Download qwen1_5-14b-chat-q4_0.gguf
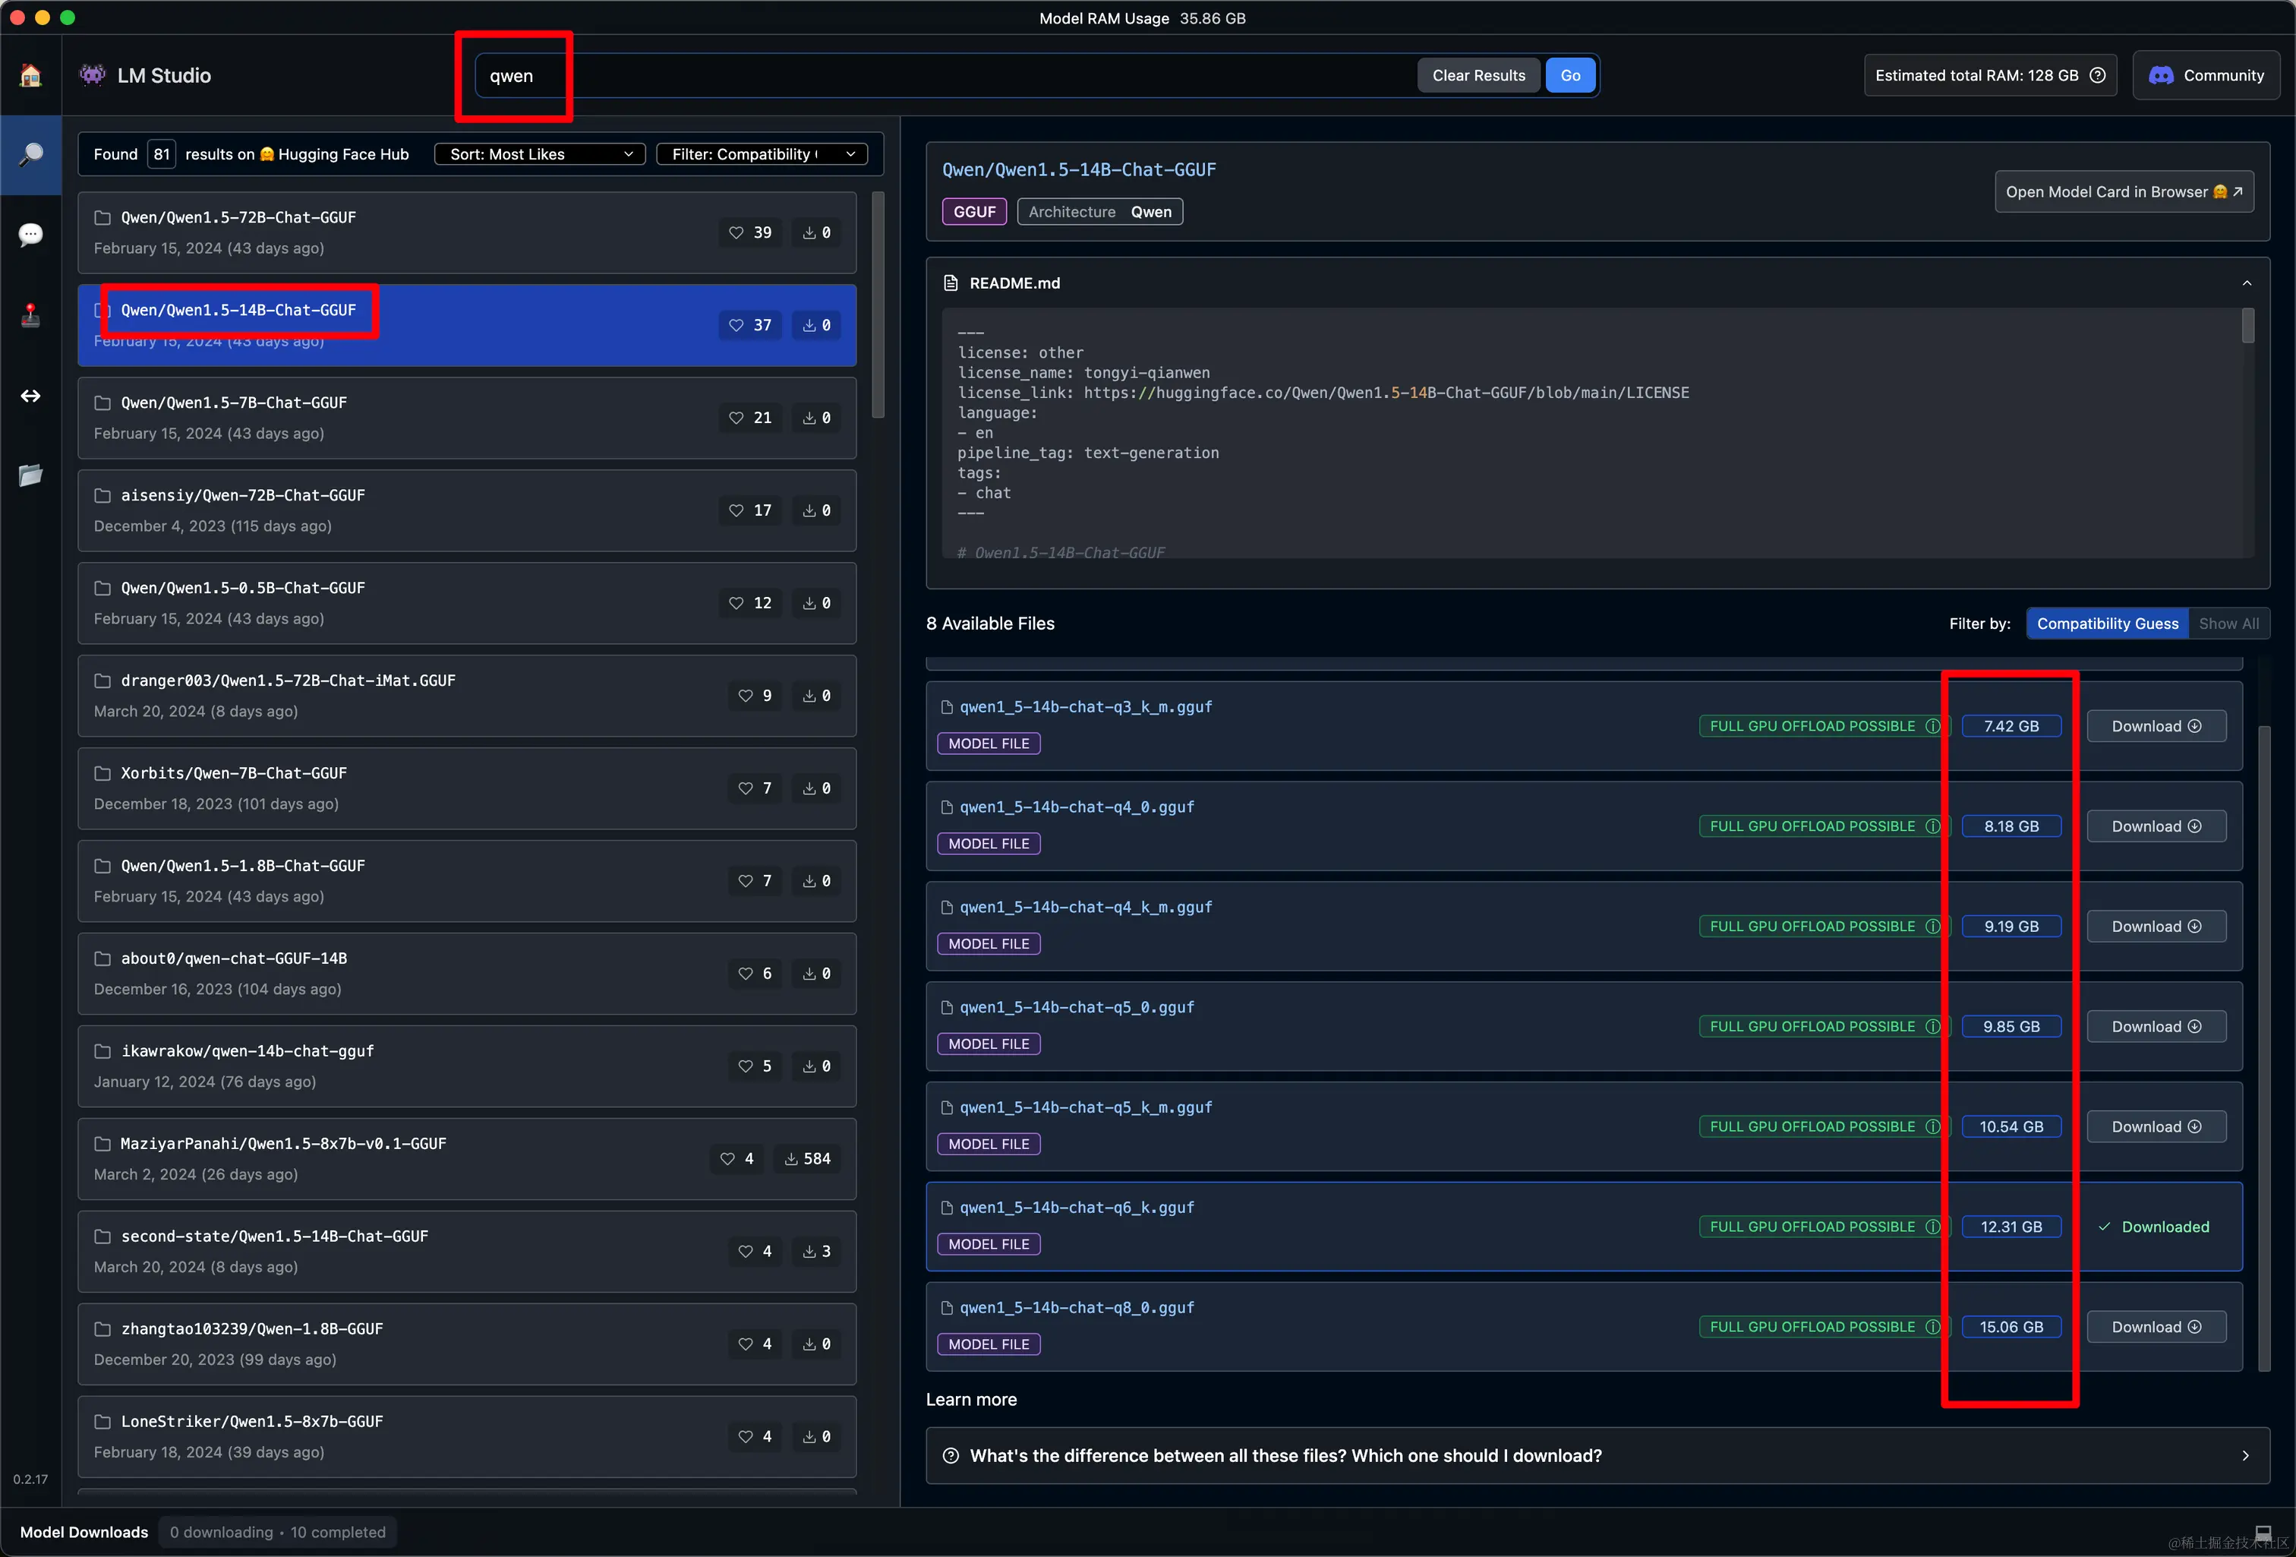The width and height of the screenshot is (2296, 1557). [2156, 826]
